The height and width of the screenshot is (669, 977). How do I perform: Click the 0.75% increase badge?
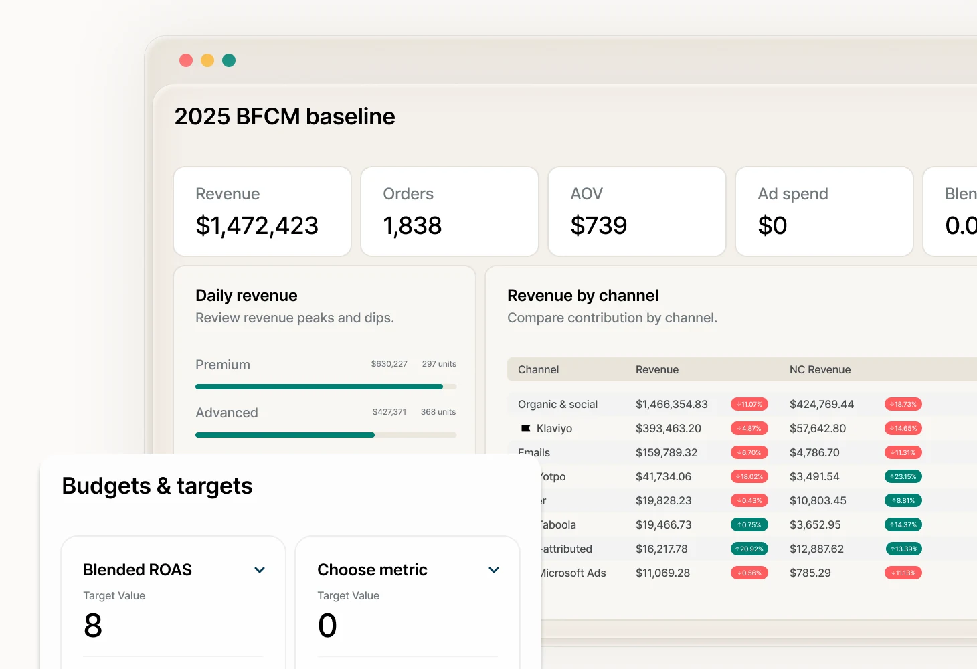(749, 524)
